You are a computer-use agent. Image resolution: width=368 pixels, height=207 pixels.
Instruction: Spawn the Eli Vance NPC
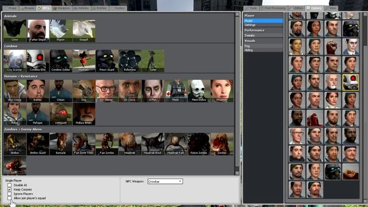pos(130,91)
